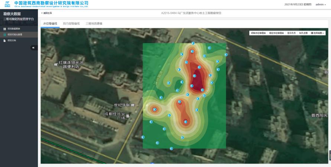Toggle 显示孔号 to show borehole numbers

click(x=292, y=33)
